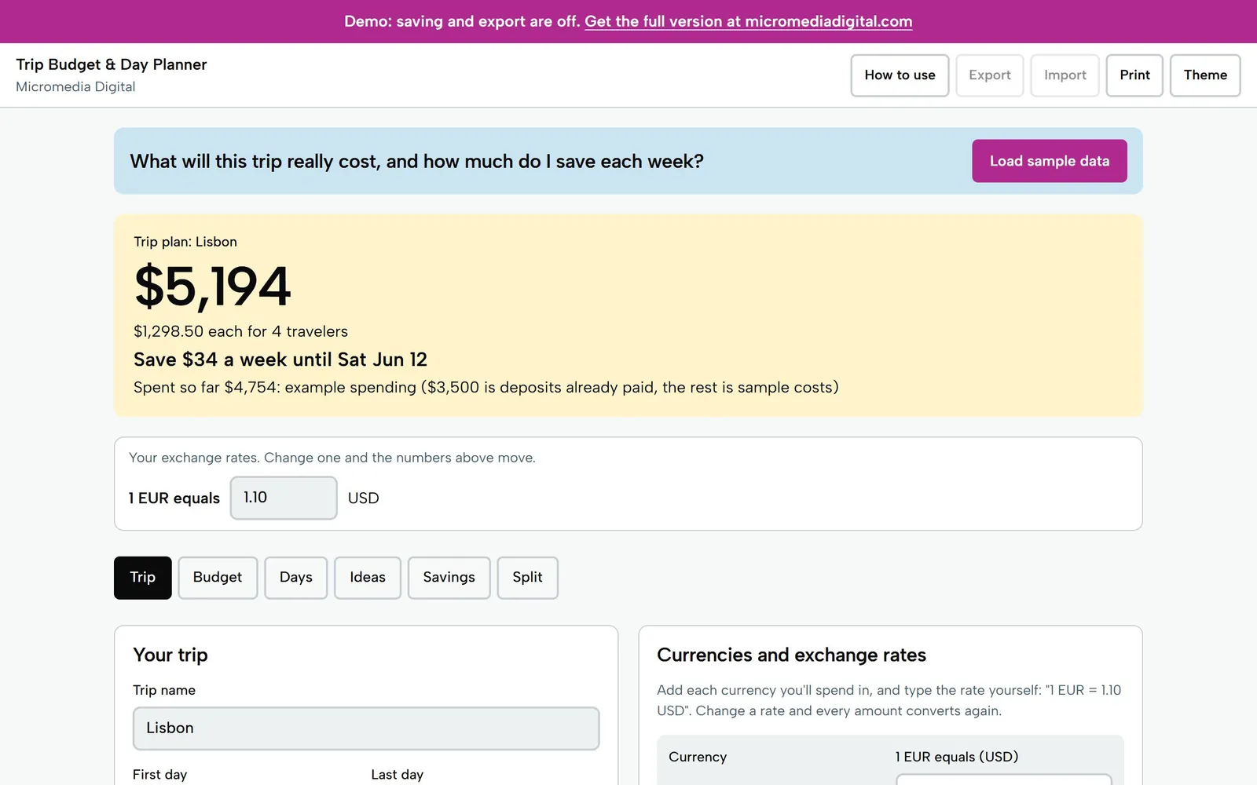The height and width of the screenshot is (785, 1257).
Task: Click the 'Your trip' heading
Action: tap(170, 655)
